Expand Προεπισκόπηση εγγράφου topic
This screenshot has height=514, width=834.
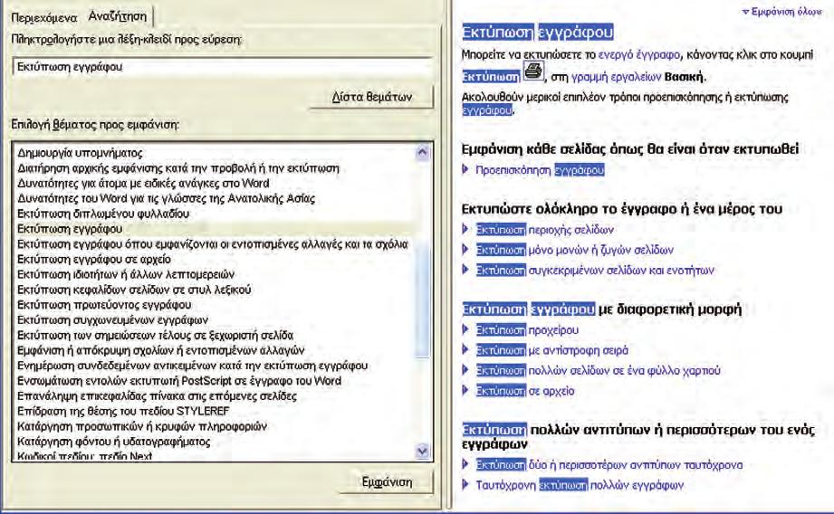click(533, 170)
